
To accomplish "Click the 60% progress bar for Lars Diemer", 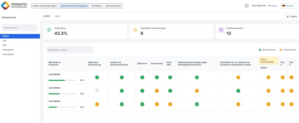I will [x=62, y=80].
